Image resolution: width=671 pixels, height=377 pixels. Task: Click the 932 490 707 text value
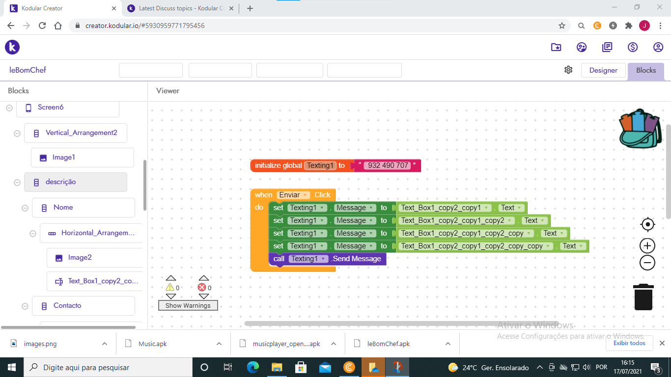coord(388,165)
